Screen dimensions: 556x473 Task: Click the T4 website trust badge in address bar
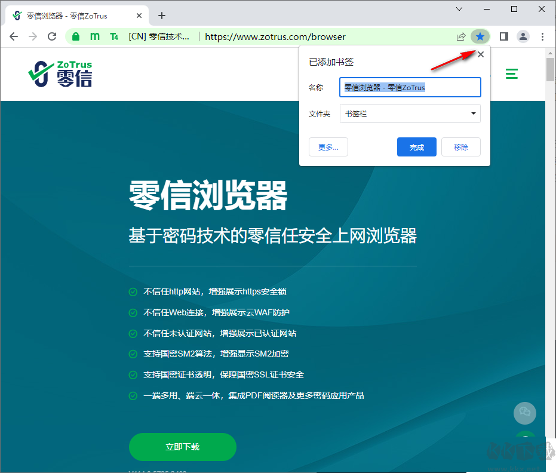113,36
